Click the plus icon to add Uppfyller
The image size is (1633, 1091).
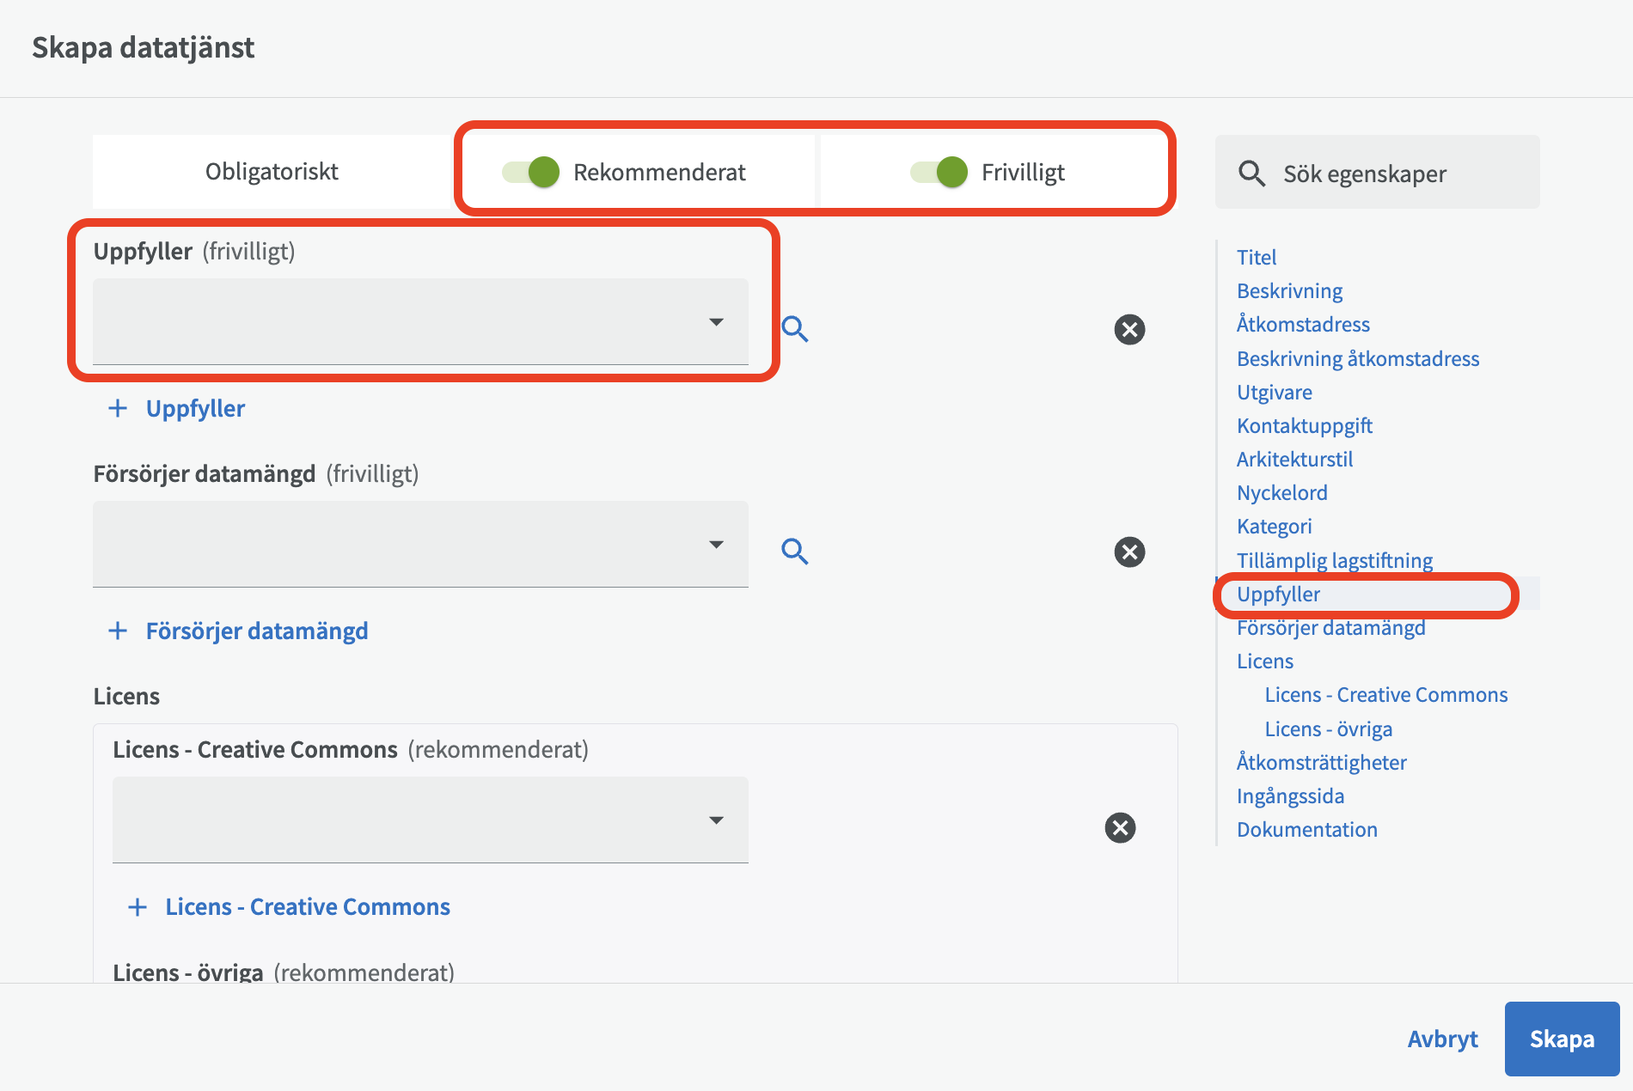118,408
